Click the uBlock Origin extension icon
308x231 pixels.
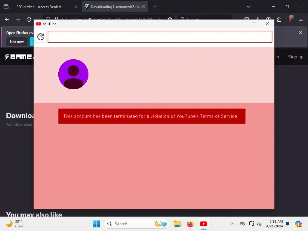coord(290,19)
